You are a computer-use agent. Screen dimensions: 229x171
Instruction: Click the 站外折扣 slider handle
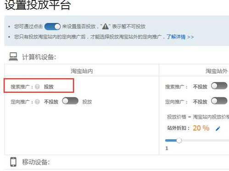pos(179,140)
